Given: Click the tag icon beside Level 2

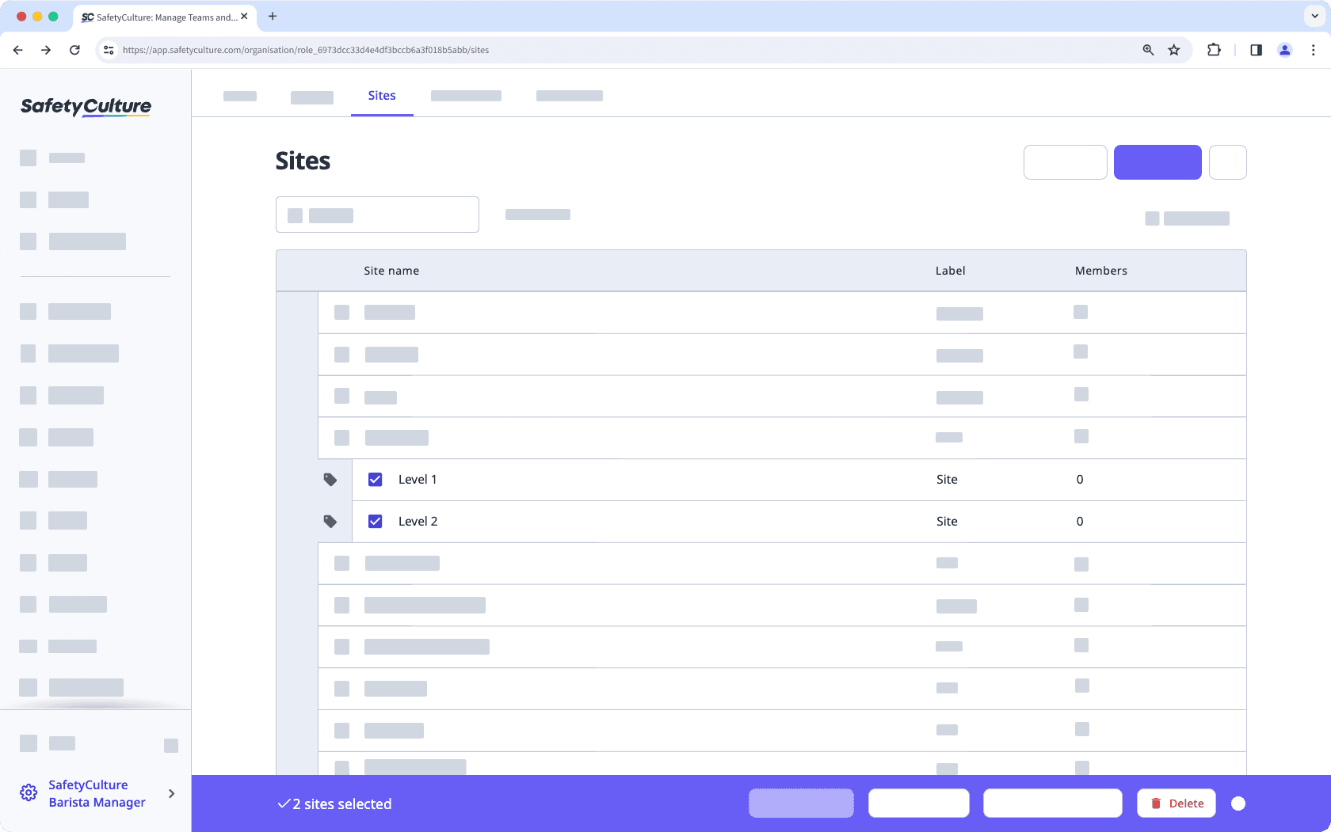Looking at the screenshot, I should [x=330, y=521].
